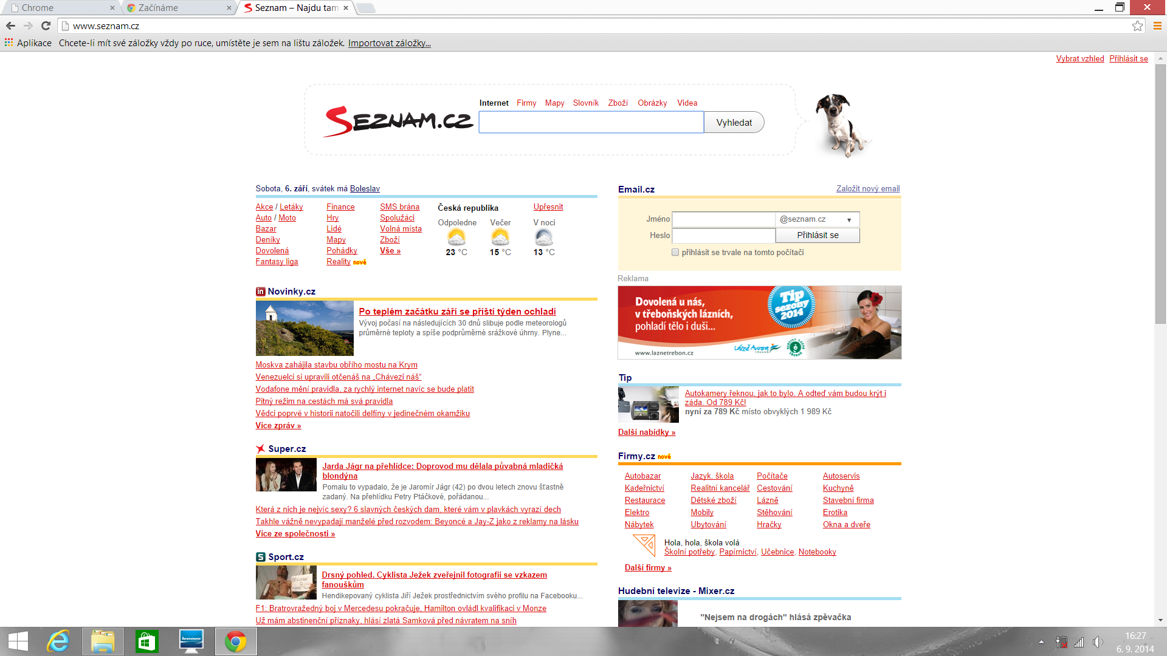Open the Autokamery tip thumbnail
This screenshot has width=1167, height=656.
pos(649,405)
